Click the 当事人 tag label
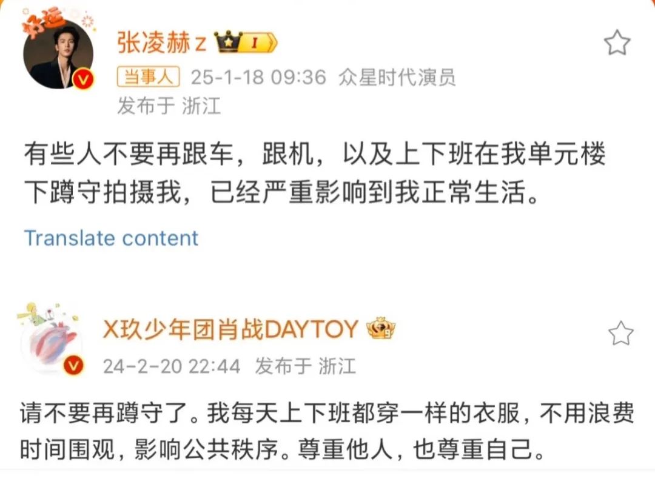Viewport: 655px width, 501px height. [x=149, y=77]
